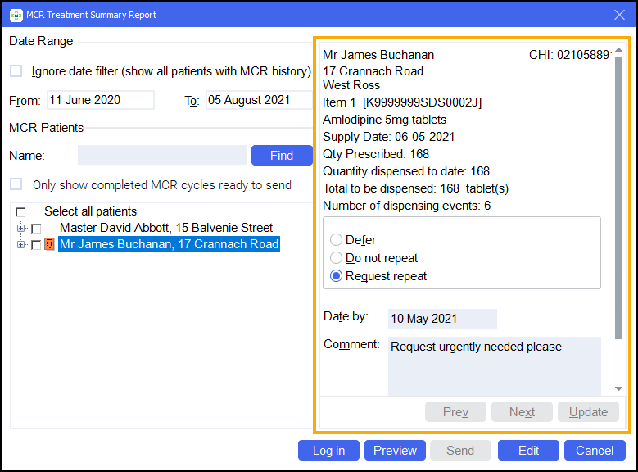Tick Only show completed MCR cycles checkbox
The width and height of the screenshot is (638, 472).
tap(16, 185)
